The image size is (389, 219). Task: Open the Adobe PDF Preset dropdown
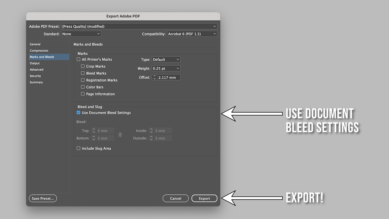[x=139, y=26]
